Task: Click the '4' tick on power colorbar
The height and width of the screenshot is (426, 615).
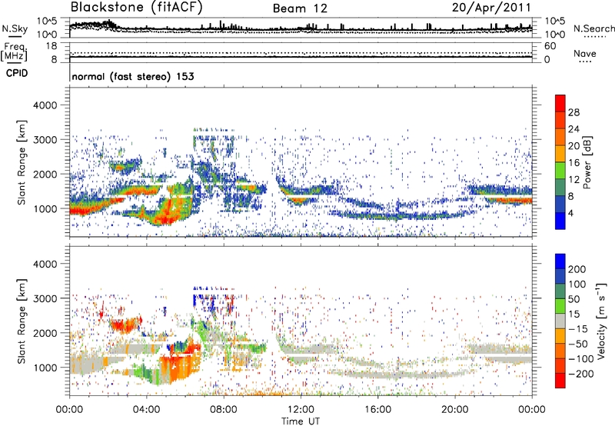Action: [570, 214]
